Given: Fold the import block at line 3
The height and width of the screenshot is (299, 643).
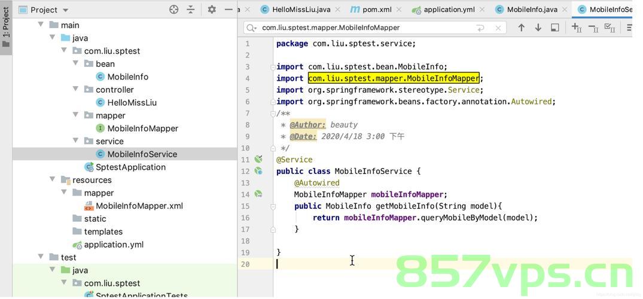Looking at the screenshot, I should 273,66.
